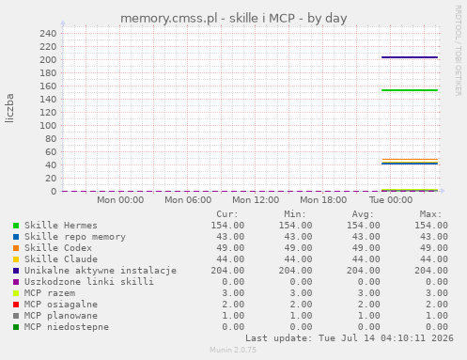The height and width of the screenshot is (360, 467).
Task: Click the dark blue Unikalne aktywne instalacje swatch
Action: point(16,271)
